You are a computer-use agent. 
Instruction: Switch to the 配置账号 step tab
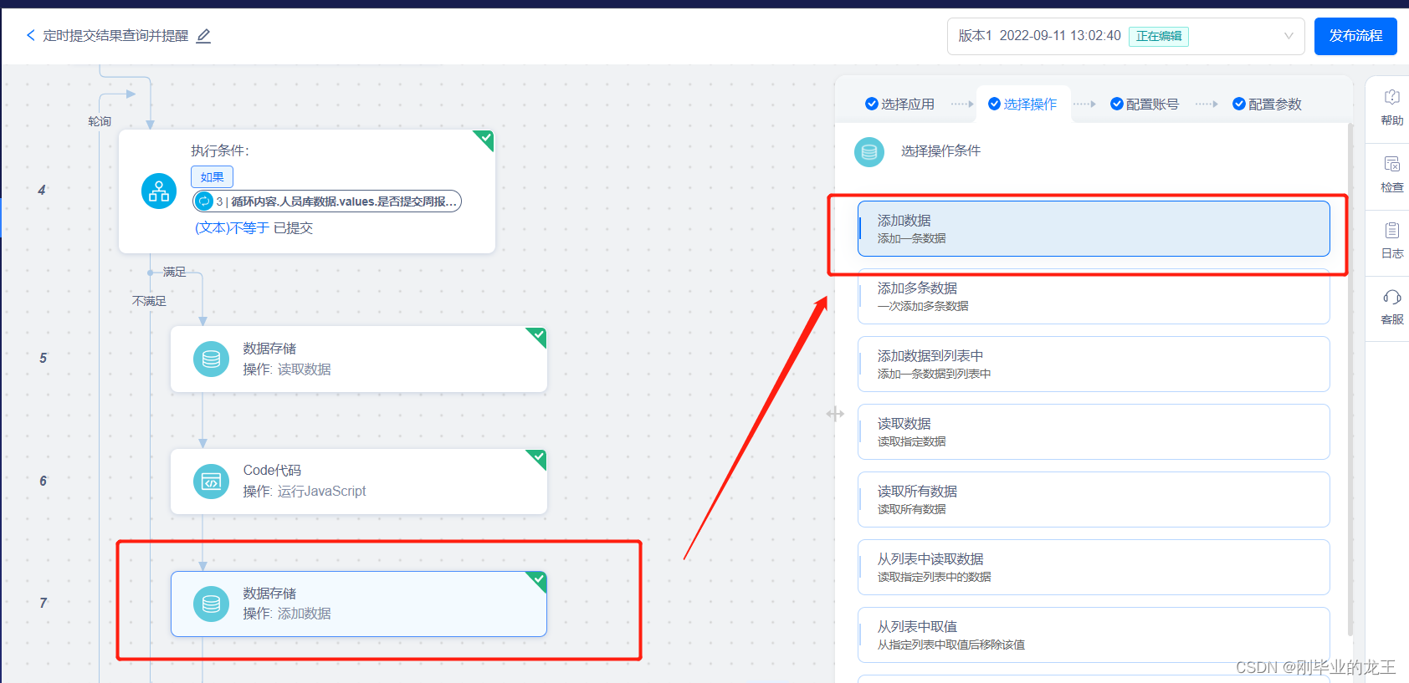click(x=1145, y=104)
